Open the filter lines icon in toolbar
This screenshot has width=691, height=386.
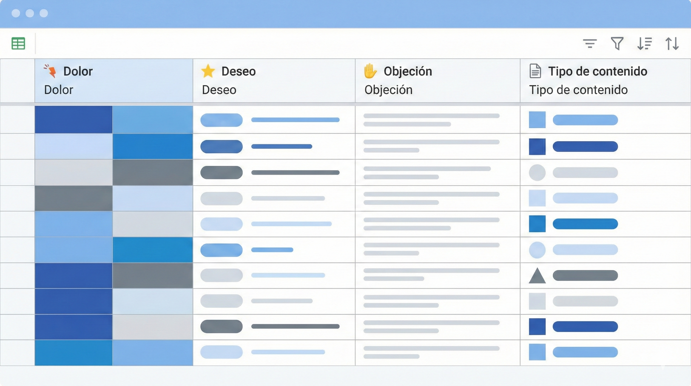[590, 43]
